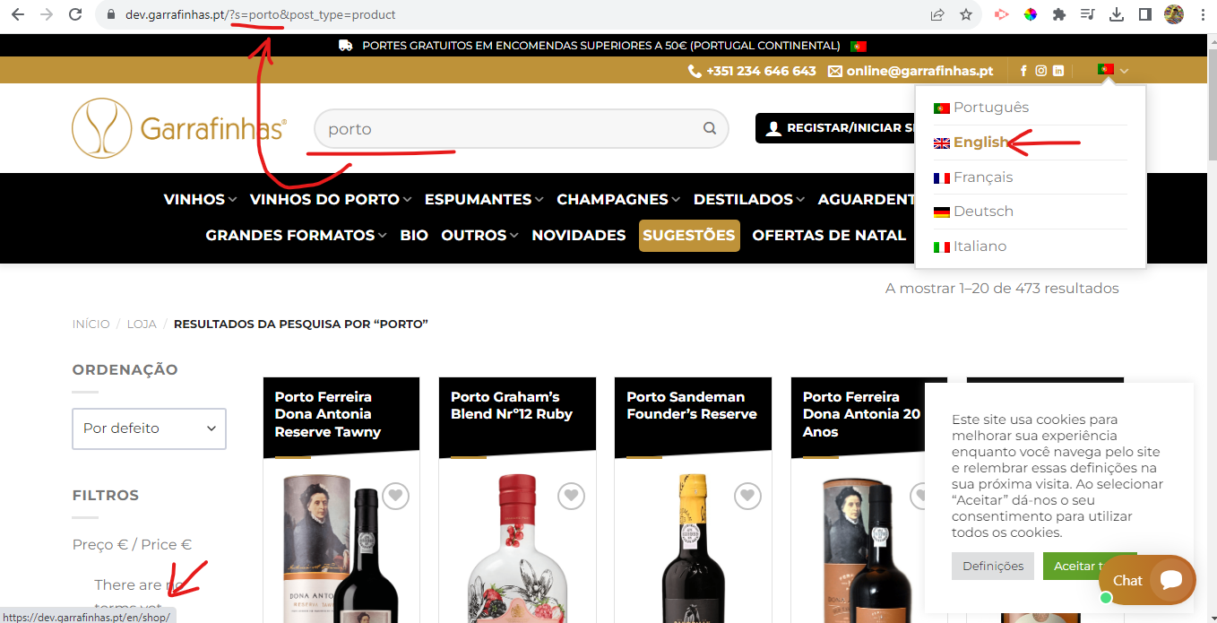Email online@garrafinhas.pt
The image size is (1217, 623).
(911, 71)
